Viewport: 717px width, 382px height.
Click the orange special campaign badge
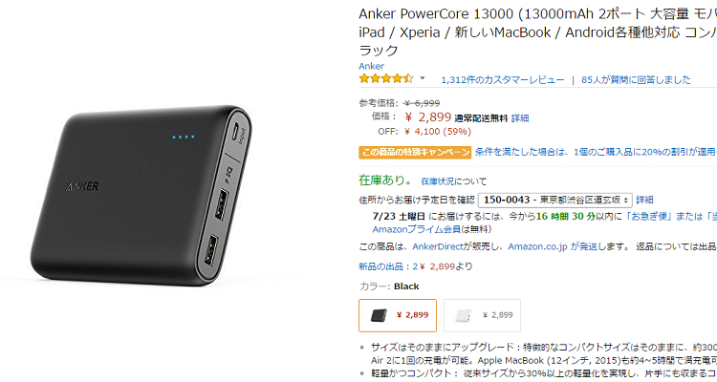tap(415, 152)
